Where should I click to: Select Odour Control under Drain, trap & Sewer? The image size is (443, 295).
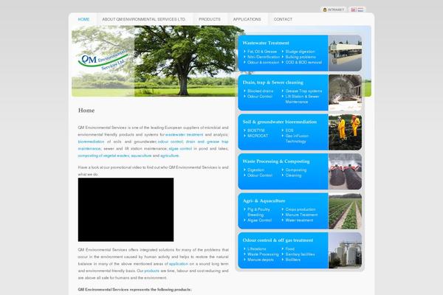[260, 97]
